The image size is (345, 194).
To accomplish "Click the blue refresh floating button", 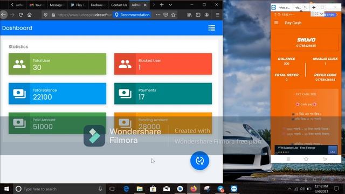I will pos(199,161).
